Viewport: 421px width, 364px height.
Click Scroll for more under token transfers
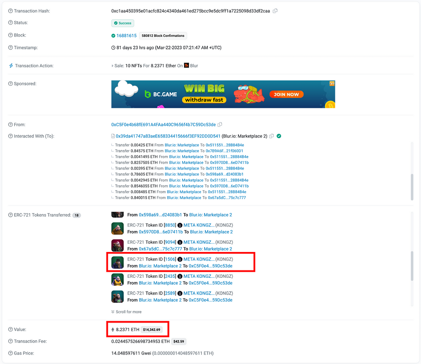click(x=127, y=312)
